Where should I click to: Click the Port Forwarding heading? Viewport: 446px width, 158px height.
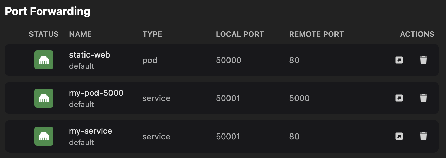point(48,11)
